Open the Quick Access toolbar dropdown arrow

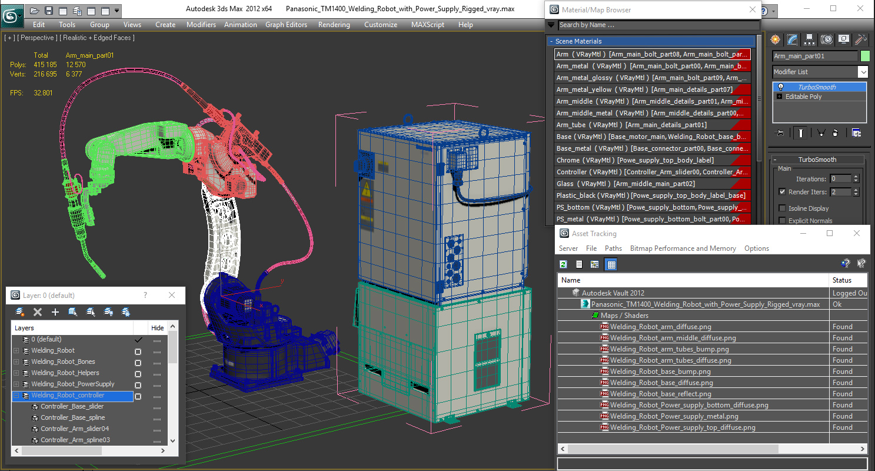(x=117, y=11)
